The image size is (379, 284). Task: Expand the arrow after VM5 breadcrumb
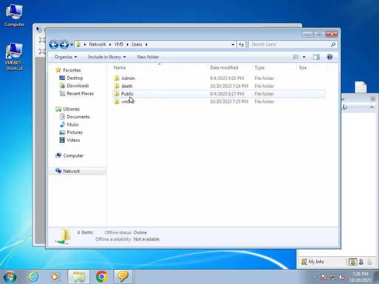coord(128,44)
